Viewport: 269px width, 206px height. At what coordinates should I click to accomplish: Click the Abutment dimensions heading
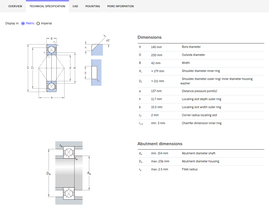point(160,144)
